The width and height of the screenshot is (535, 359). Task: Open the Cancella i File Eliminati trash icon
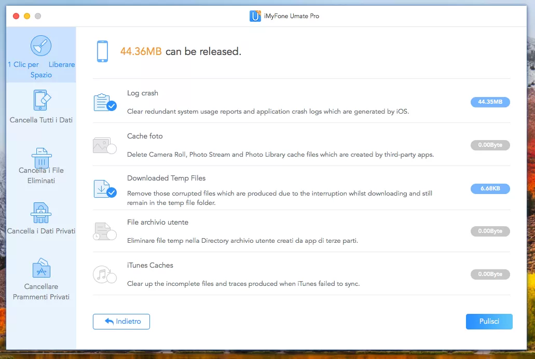(x=41, y=158)
